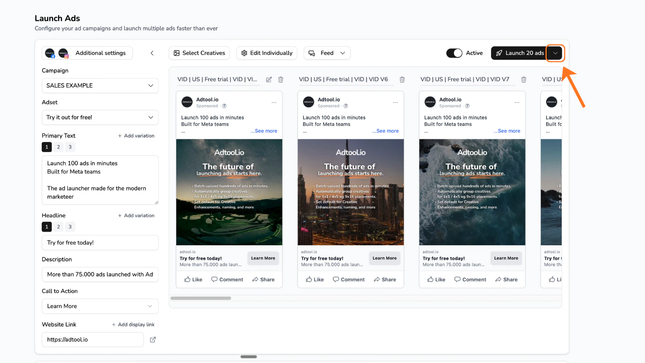645x363 pixels.
Task: Click the VID V6 ad name text
Action: [x=343, y=79]
